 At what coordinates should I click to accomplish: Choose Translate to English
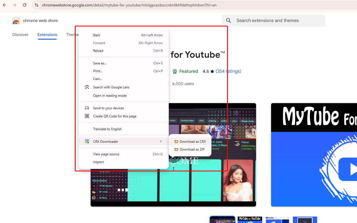[x=124, y=129]
